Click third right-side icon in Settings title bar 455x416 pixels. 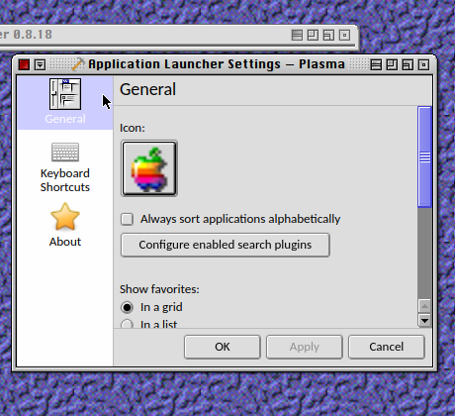tap(408, 64)
